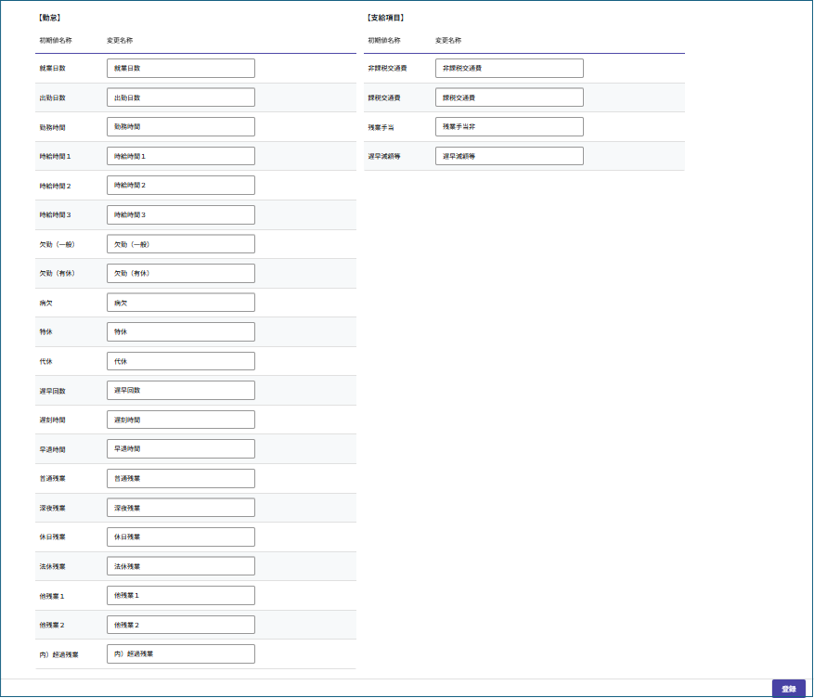Select the 時給時間3 text box
This screenshot has width=814, height=698.
(180, 214)
